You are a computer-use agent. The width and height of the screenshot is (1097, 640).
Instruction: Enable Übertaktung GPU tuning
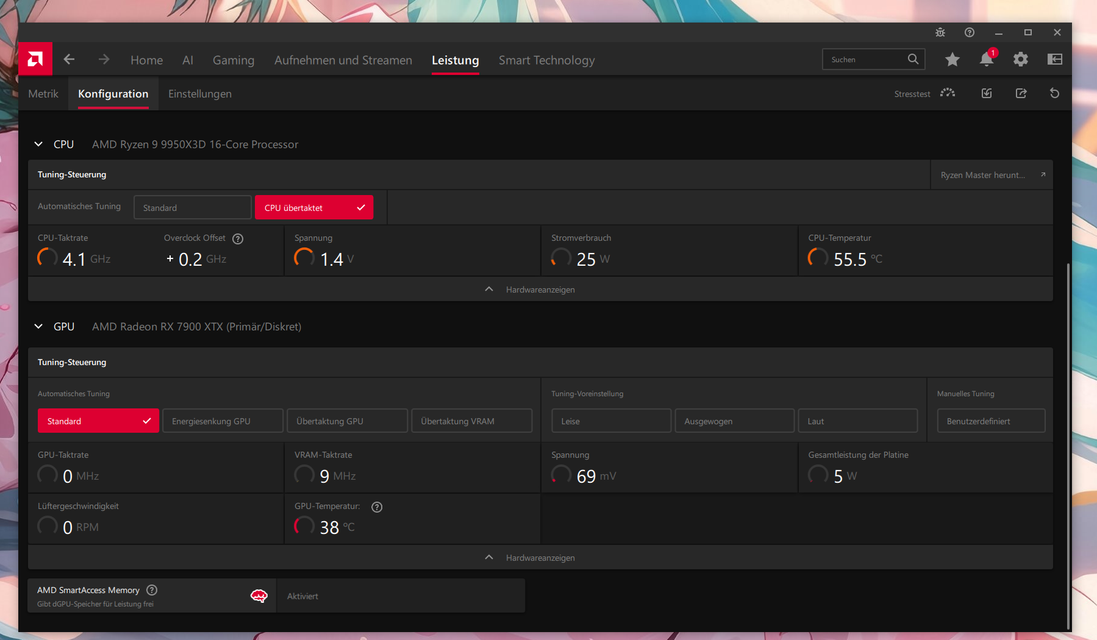pos(348,421)
